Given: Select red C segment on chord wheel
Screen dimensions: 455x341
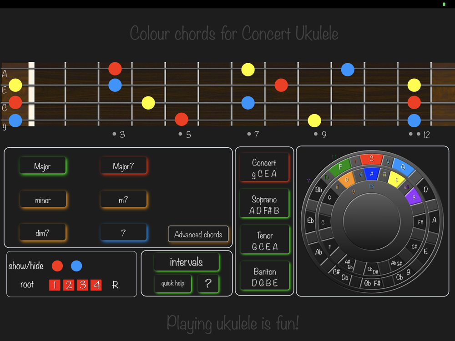Looking at the screenshot, I should click(x=371, y=159).
